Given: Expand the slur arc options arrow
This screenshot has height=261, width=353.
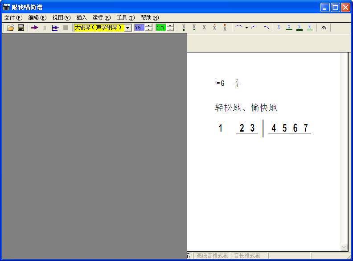Looking at the screenshot, I should coord(247,28).
